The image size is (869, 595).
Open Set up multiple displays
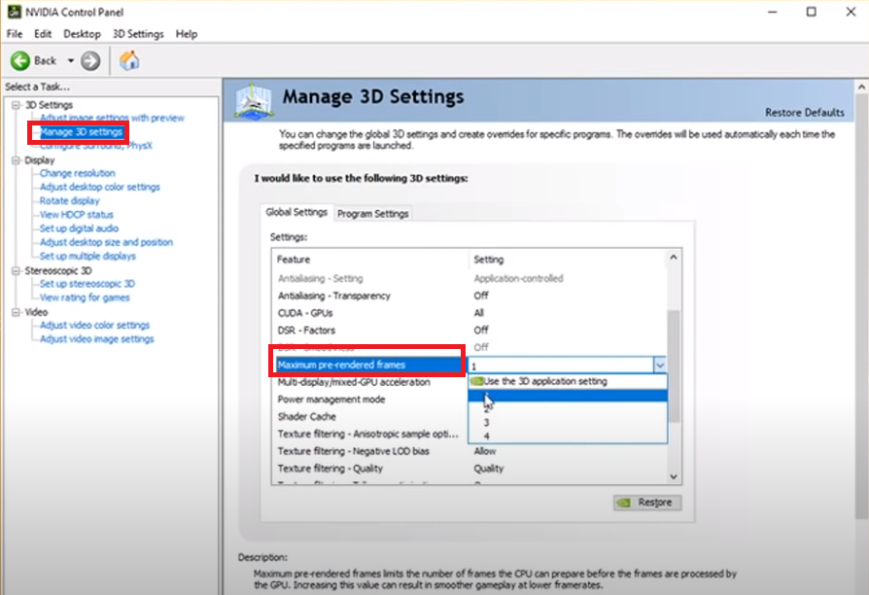(87, 257)
